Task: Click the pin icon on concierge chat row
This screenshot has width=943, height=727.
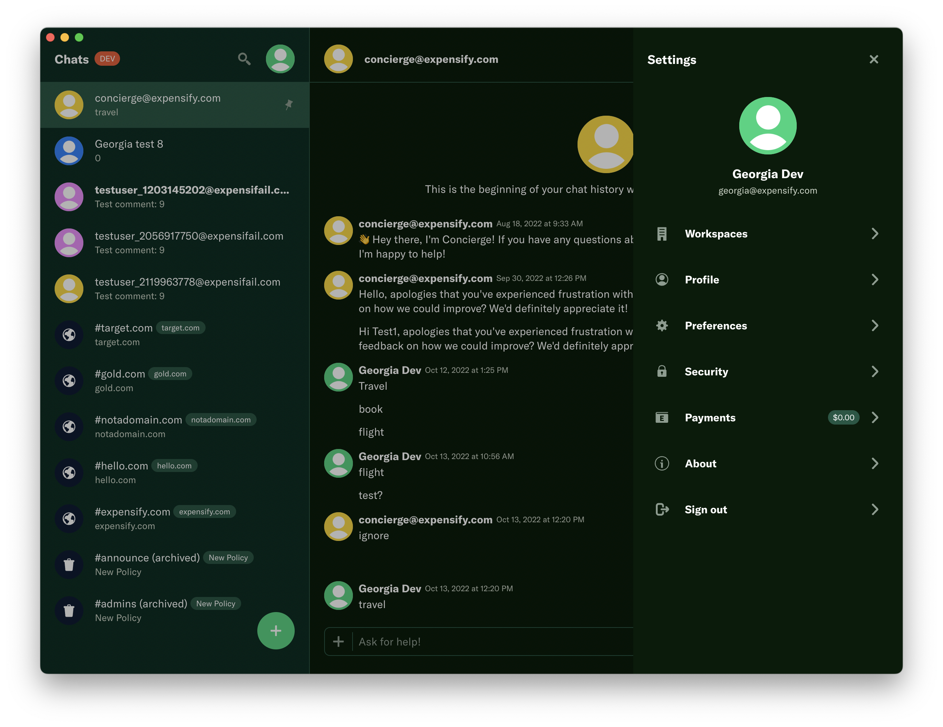Action: coord(289,105)
